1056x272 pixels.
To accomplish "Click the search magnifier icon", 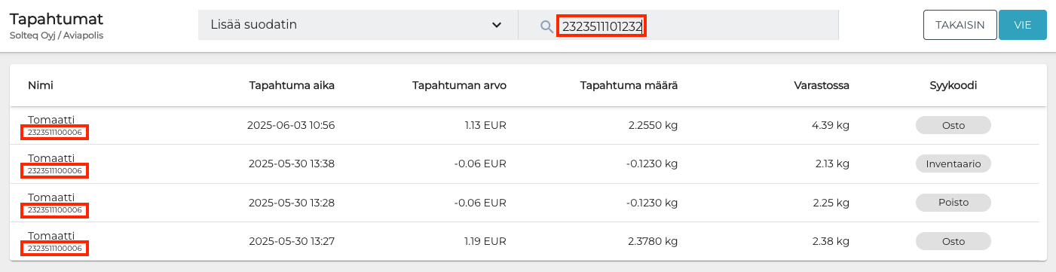I will (x=546, y=26).
